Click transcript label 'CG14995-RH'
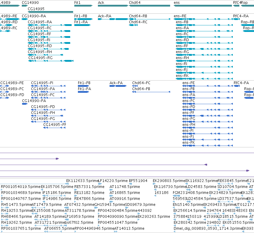The height and width of the screenshot is (233, 254). click(40, 52)
